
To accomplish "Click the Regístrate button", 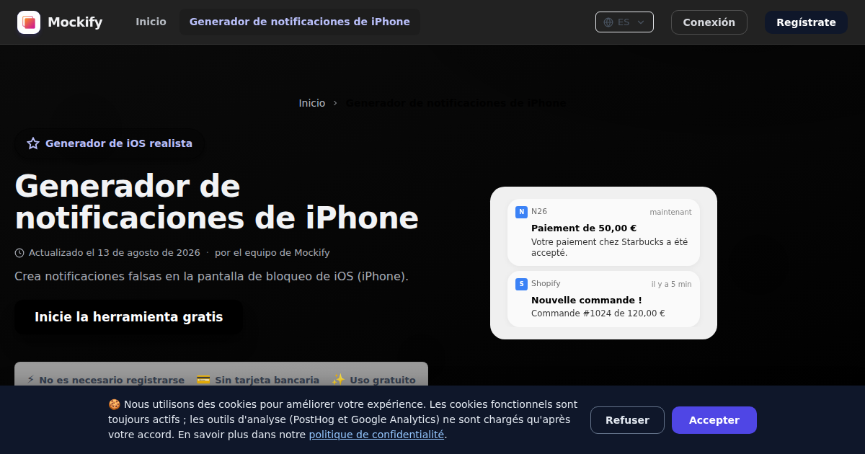I will (x=806, y=22).
